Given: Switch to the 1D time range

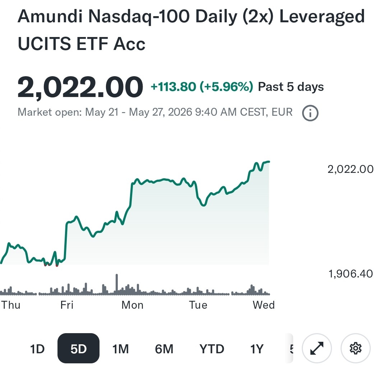Looking at the screenshot, I should point(37,349).
